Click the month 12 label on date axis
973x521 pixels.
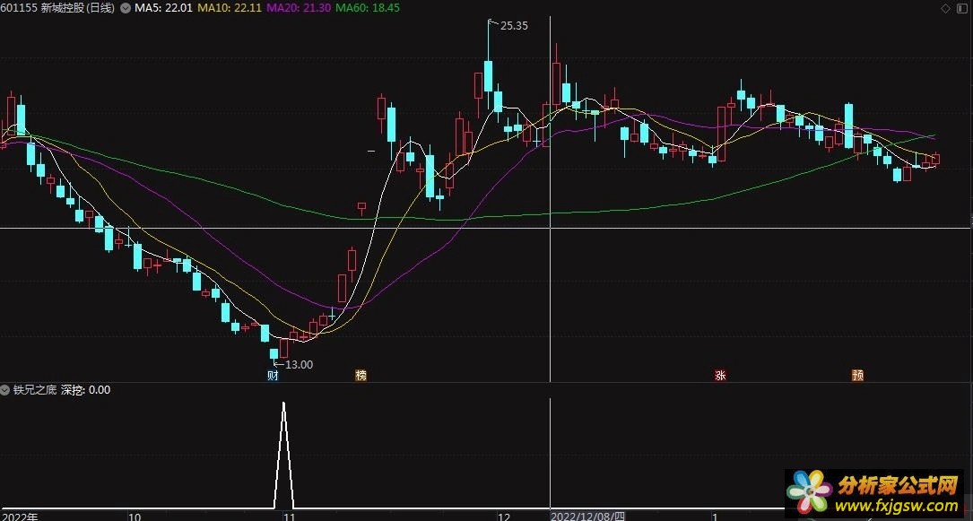tap(504, 516)
